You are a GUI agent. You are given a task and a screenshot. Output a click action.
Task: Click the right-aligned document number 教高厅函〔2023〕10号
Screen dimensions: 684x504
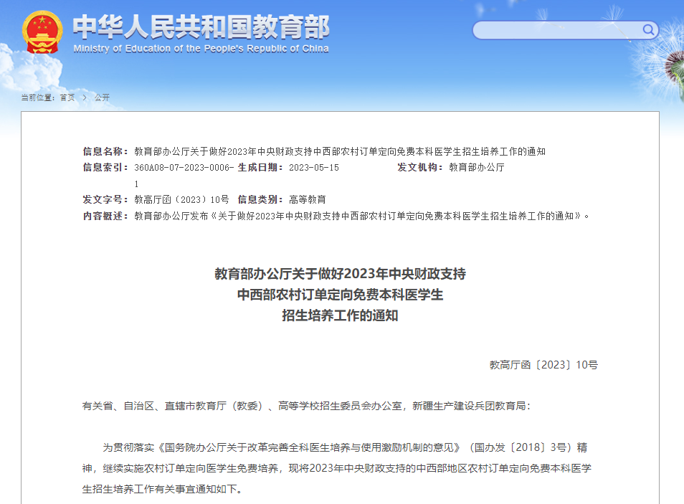543,365
